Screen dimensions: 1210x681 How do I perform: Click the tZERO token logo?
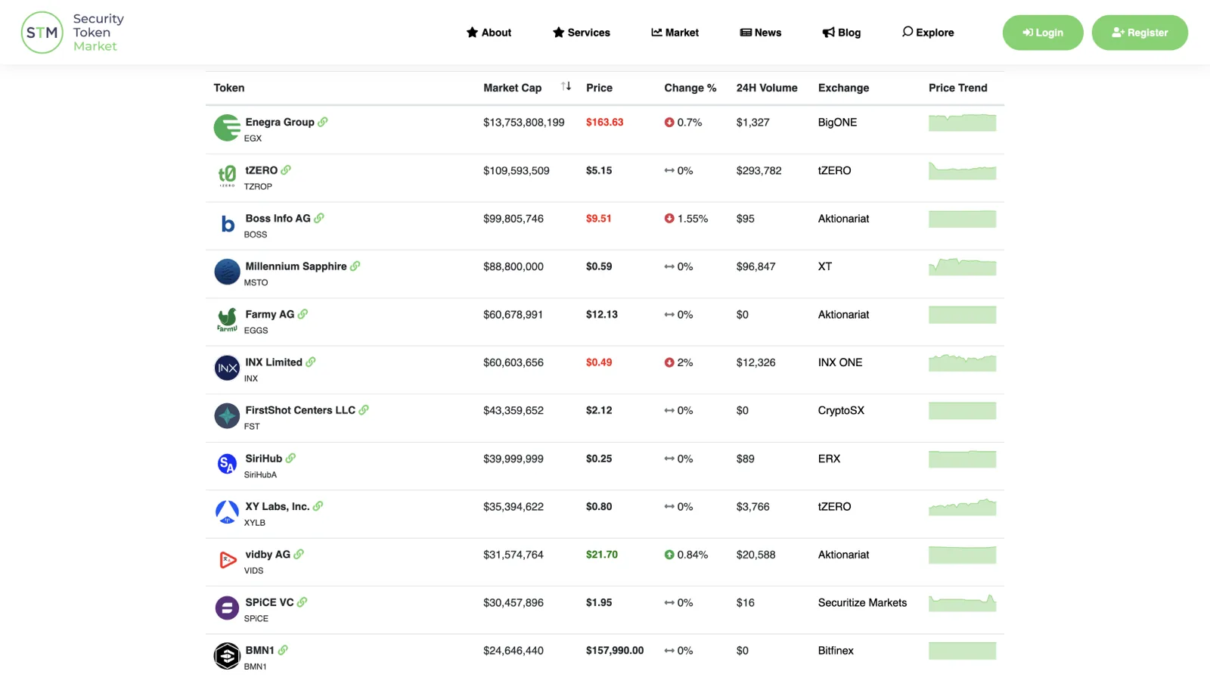coord(227,176)
